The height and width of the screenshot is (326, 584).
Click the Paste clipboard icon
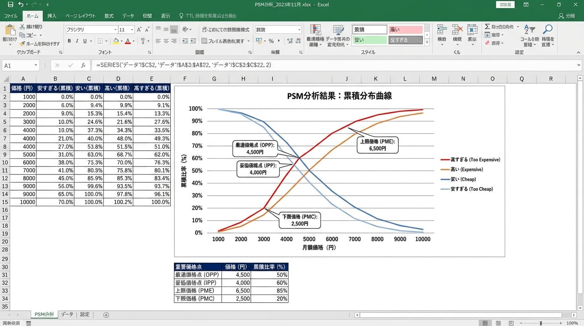(9, 31)
